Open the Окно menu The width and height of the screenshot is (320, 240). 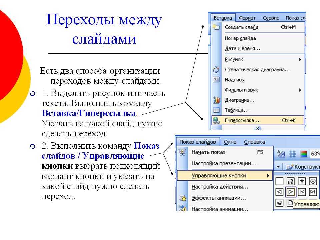tap(230, 142)
